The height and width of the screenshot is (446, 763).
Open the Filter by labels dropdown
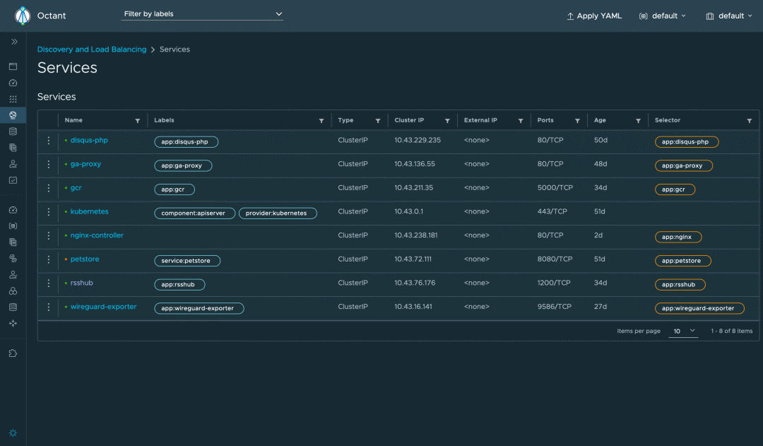(202, 14)
